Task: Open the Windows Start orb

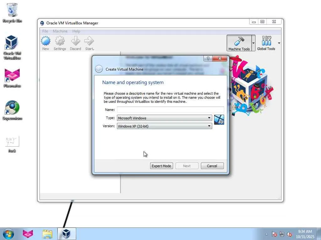Action: (8, 234)
